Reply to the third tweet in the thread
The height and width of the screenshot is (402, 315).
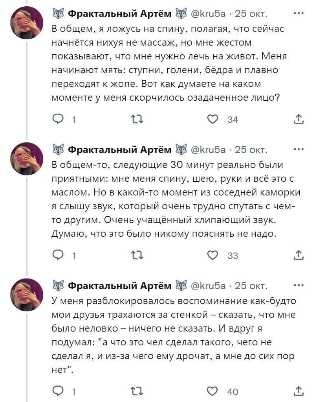tap(58, 391)
